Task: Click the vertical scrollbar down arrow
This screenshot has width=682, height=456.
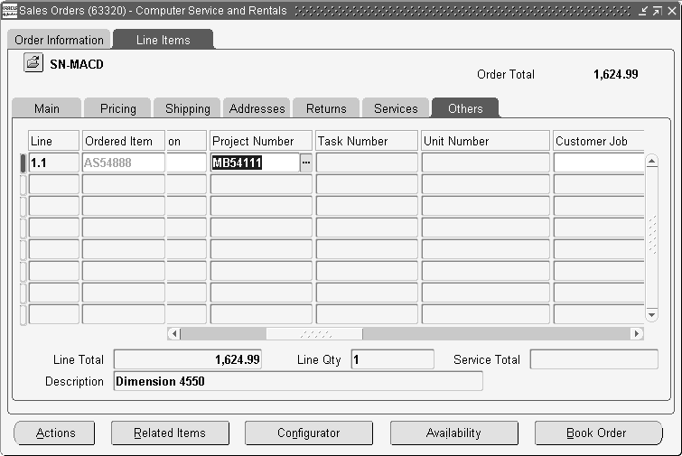Action: (x=651, y=315)
